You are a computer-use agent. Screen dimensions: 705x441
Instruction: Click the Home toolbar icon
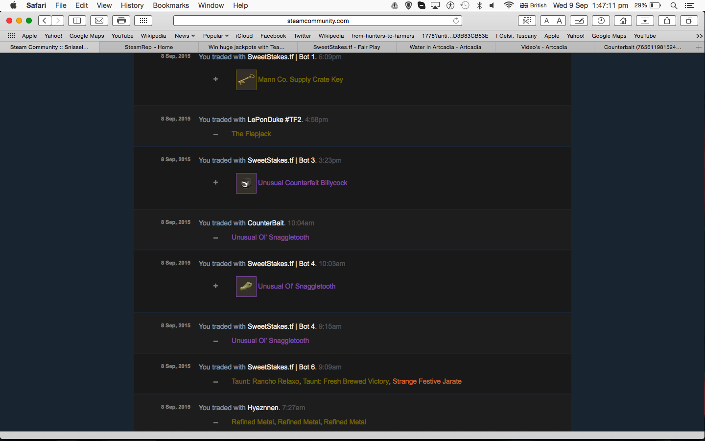tap(623, 21)
